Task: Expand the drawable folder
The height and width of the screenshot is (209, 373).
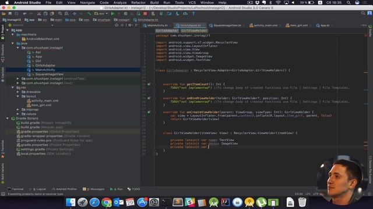Action: click(18, 92)
